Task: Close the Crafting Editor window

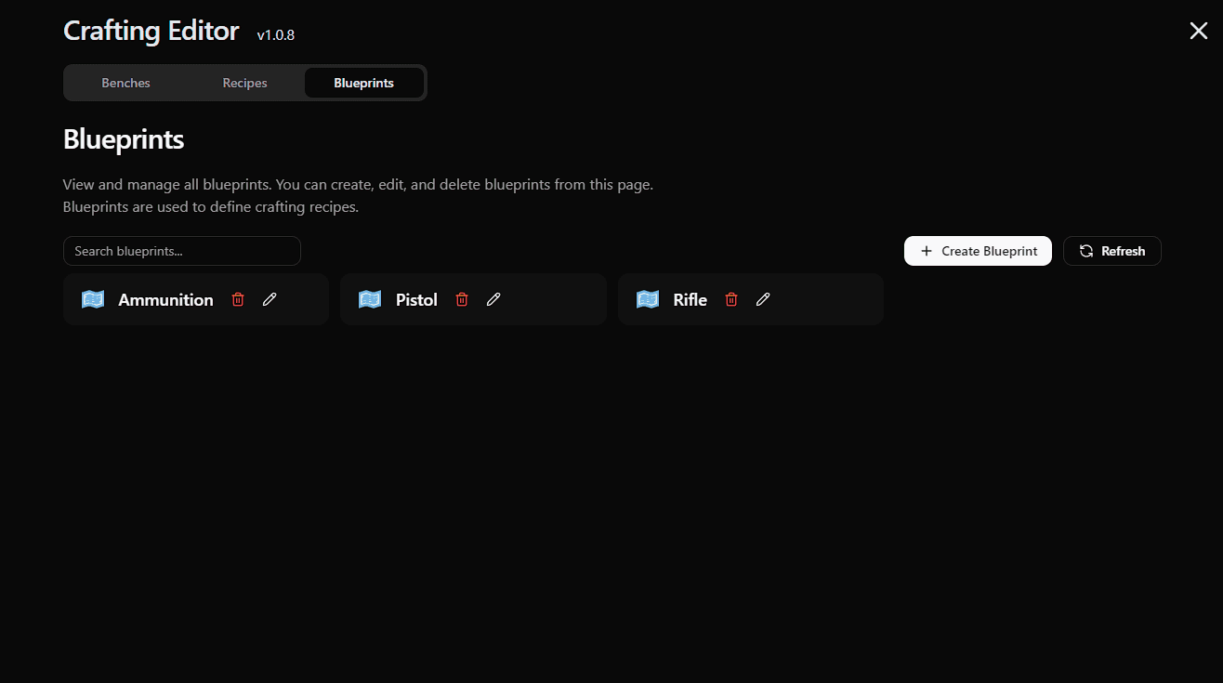Action: (1198, 31)
